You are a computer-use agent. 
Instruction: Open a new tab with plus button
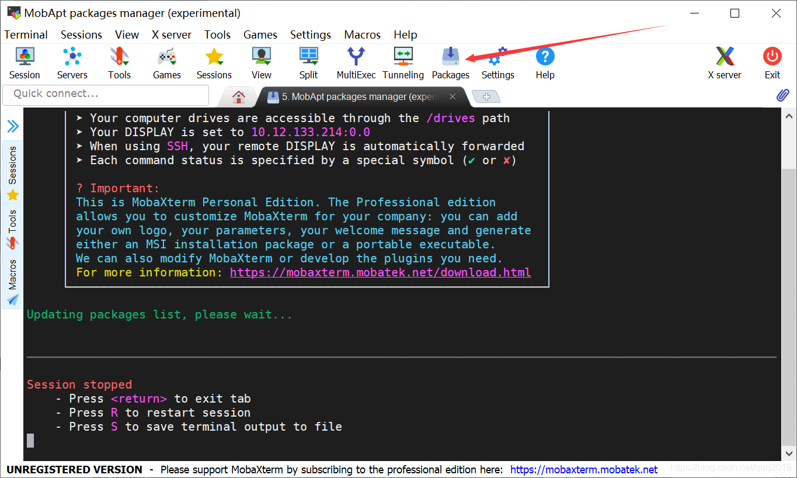pyautogui.click(x=486, y=96)
